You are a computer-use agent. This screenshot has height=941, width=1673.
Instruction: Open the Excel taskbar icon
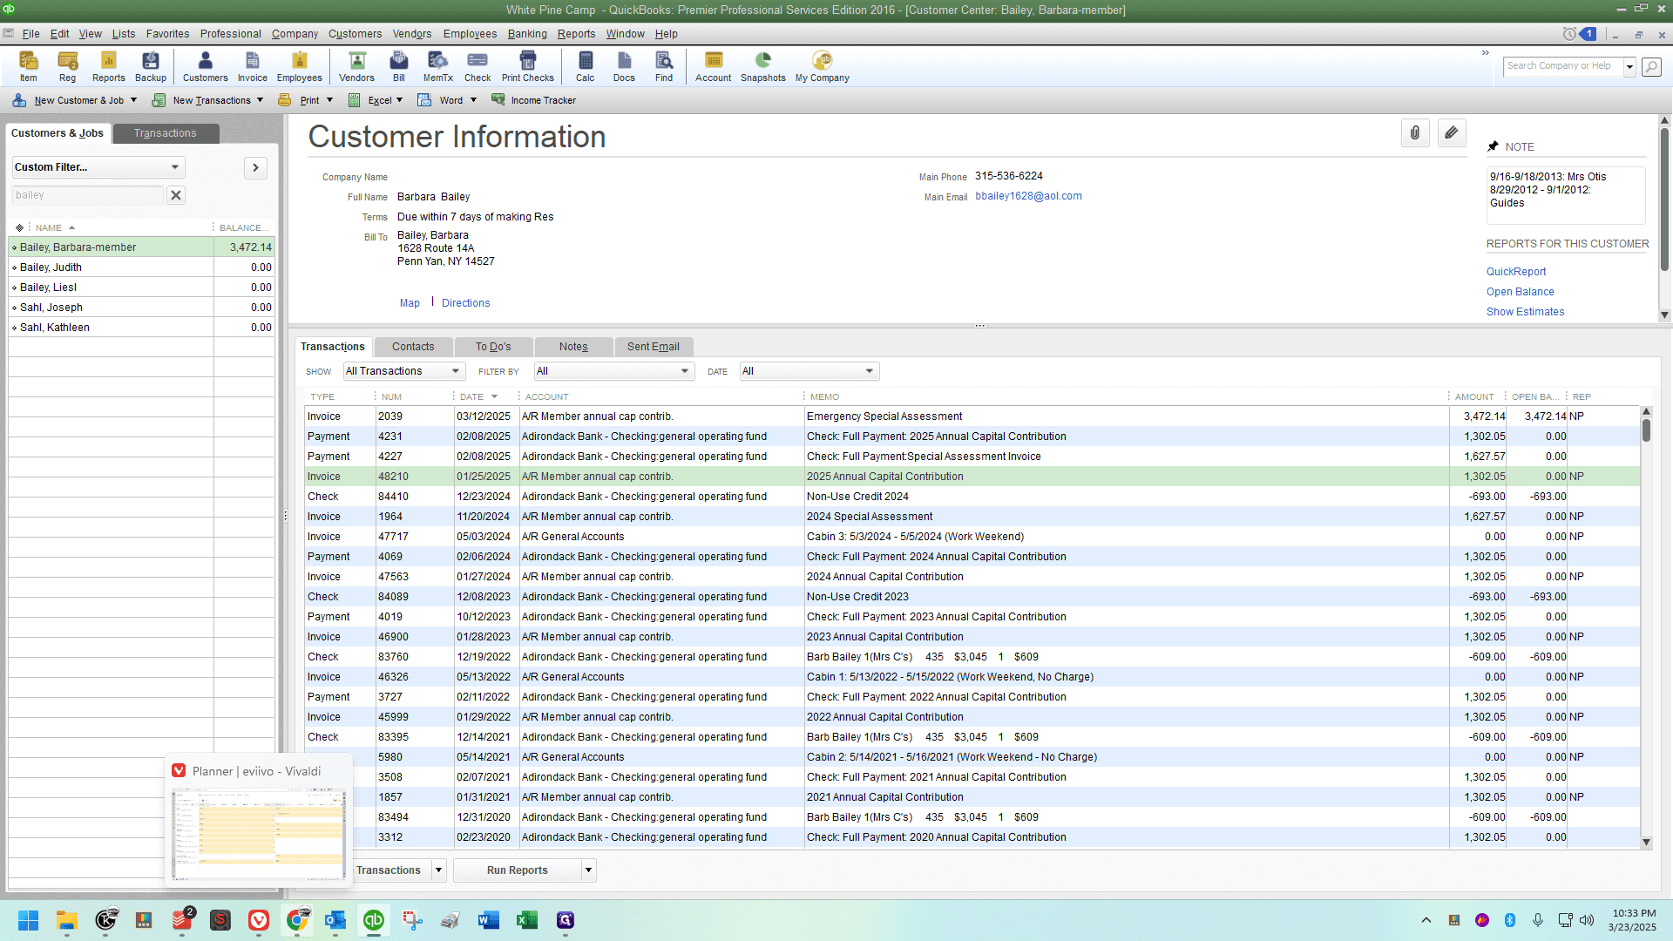[527, 920]
